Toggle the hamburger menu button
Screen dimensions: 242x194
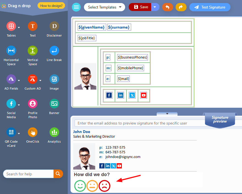(76, 7)
